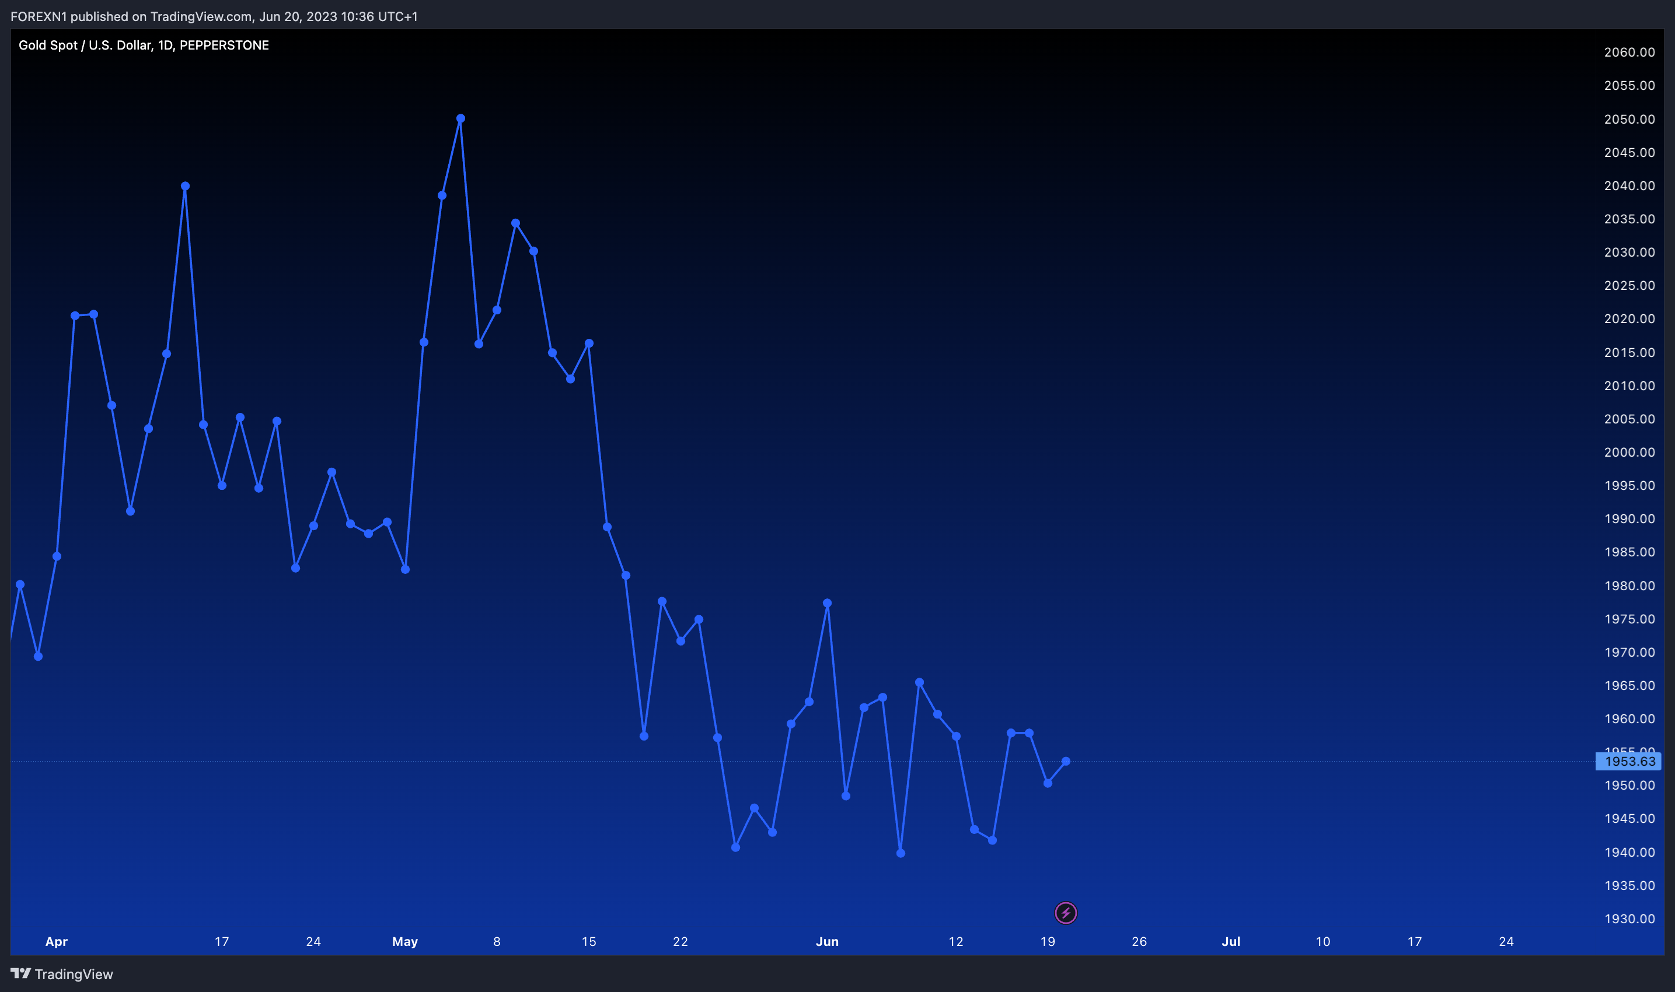1675x992 pixels.
Task: Click the 19 date label in June
Action: (x=1048, y=941)
